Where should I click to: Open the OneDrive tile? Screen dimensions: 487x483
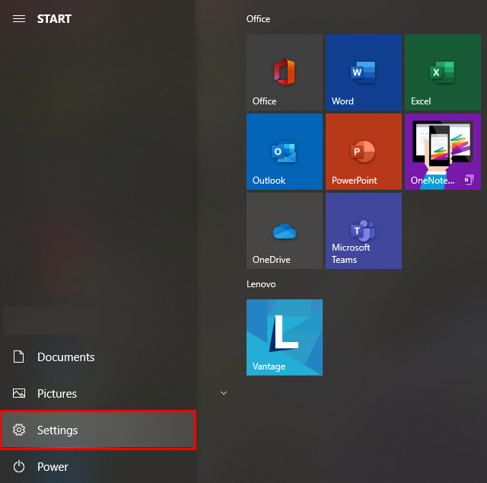[284, 231]
